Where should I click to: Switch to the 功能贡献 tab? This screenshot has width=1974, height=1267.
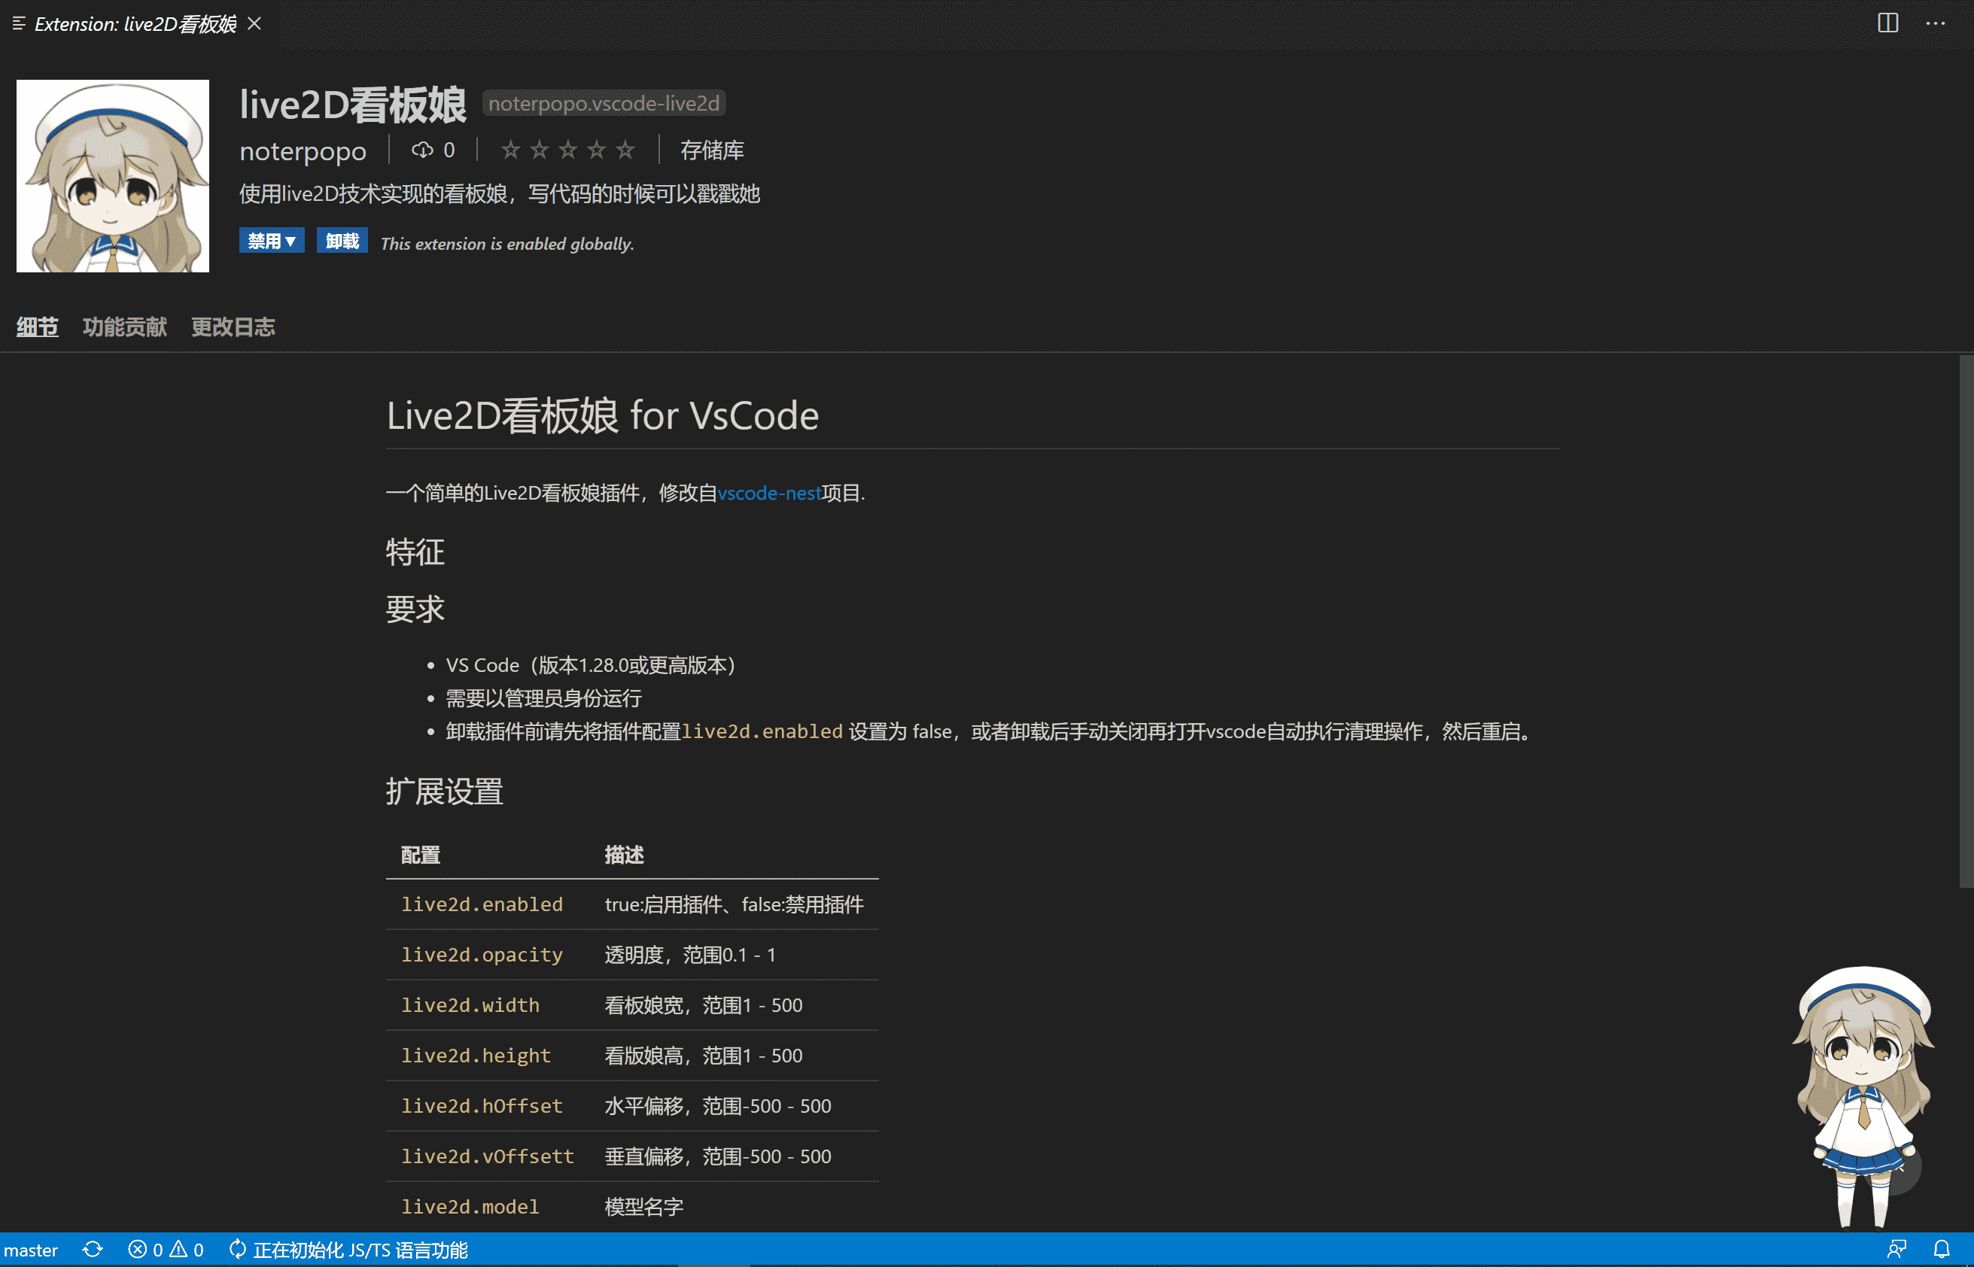[124, 327]
